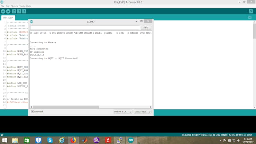Open the Help menu
The width and height of the screenshot is (256, 144).
(28, 6)
